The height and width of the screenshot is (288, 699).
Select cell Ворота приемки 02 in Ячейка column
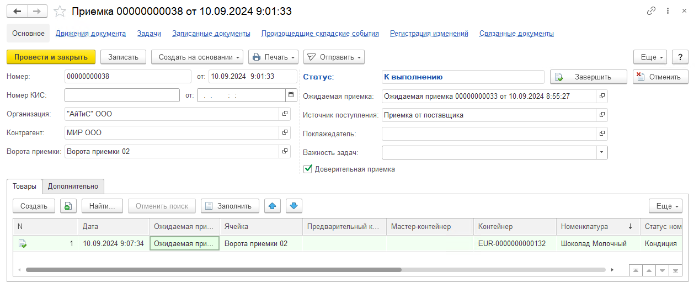pos(261,243)
